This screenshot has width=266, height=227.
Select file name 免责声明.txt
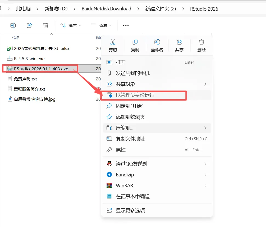click(x=25, y=79)
